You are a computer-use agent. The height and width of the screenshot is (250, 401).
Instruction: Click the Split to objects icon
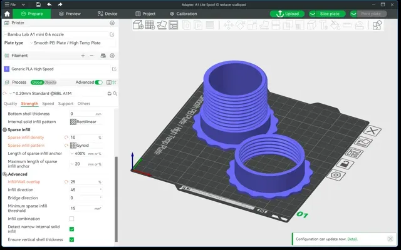coord(186,25)
